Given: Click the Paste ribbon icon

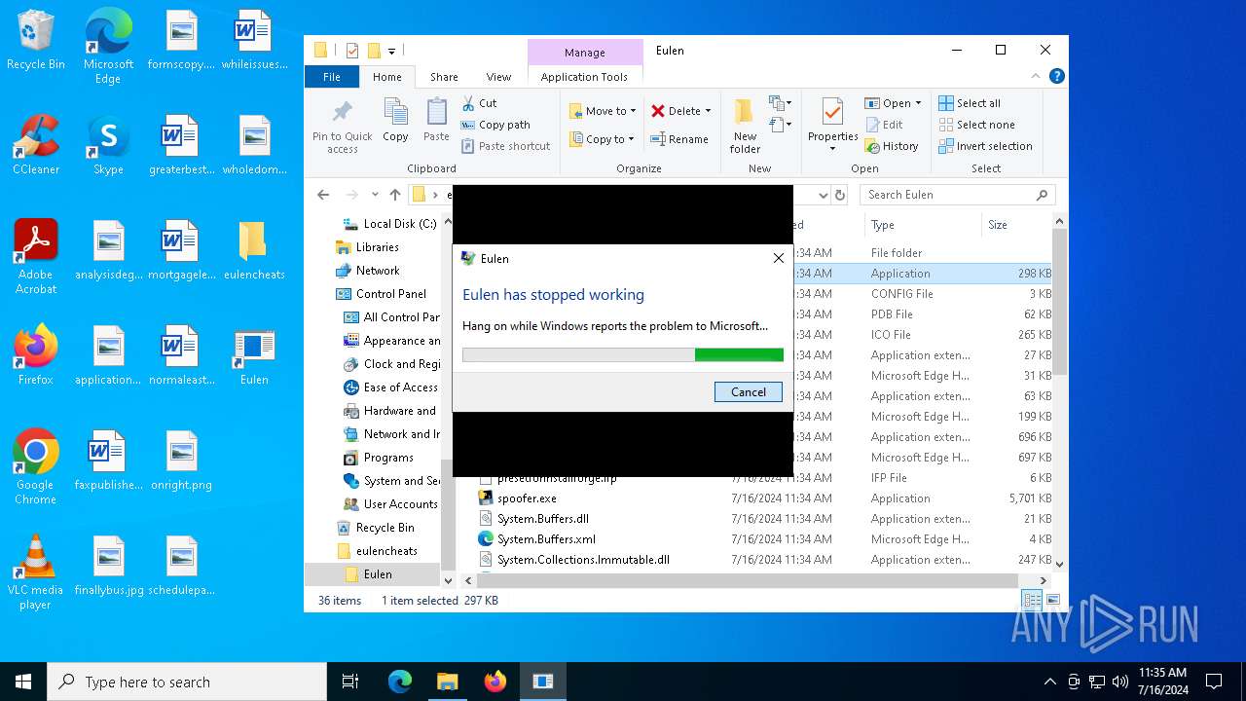Looking at the screenshot, I should tap(436, 121).
